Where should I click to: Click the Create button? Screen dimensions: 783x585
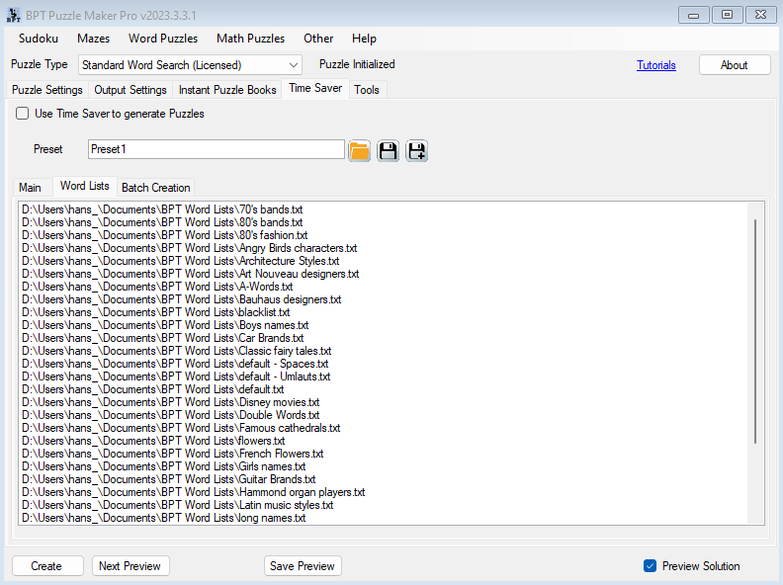click(x=46, y=566)
